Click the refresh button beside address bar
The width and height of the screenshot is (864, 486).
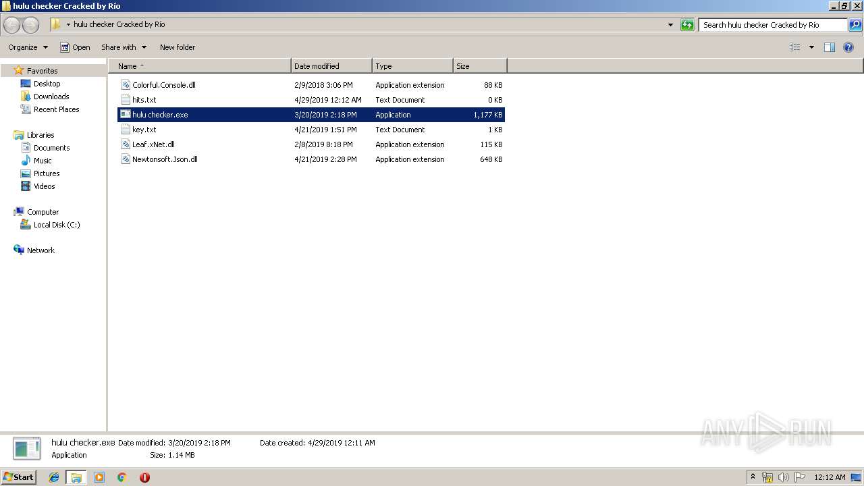[x=687, y=25]
